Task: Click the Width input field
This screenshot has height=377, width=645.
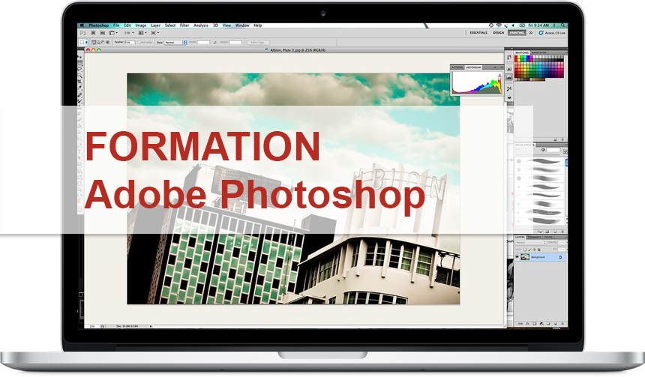Action: (203, 42)
